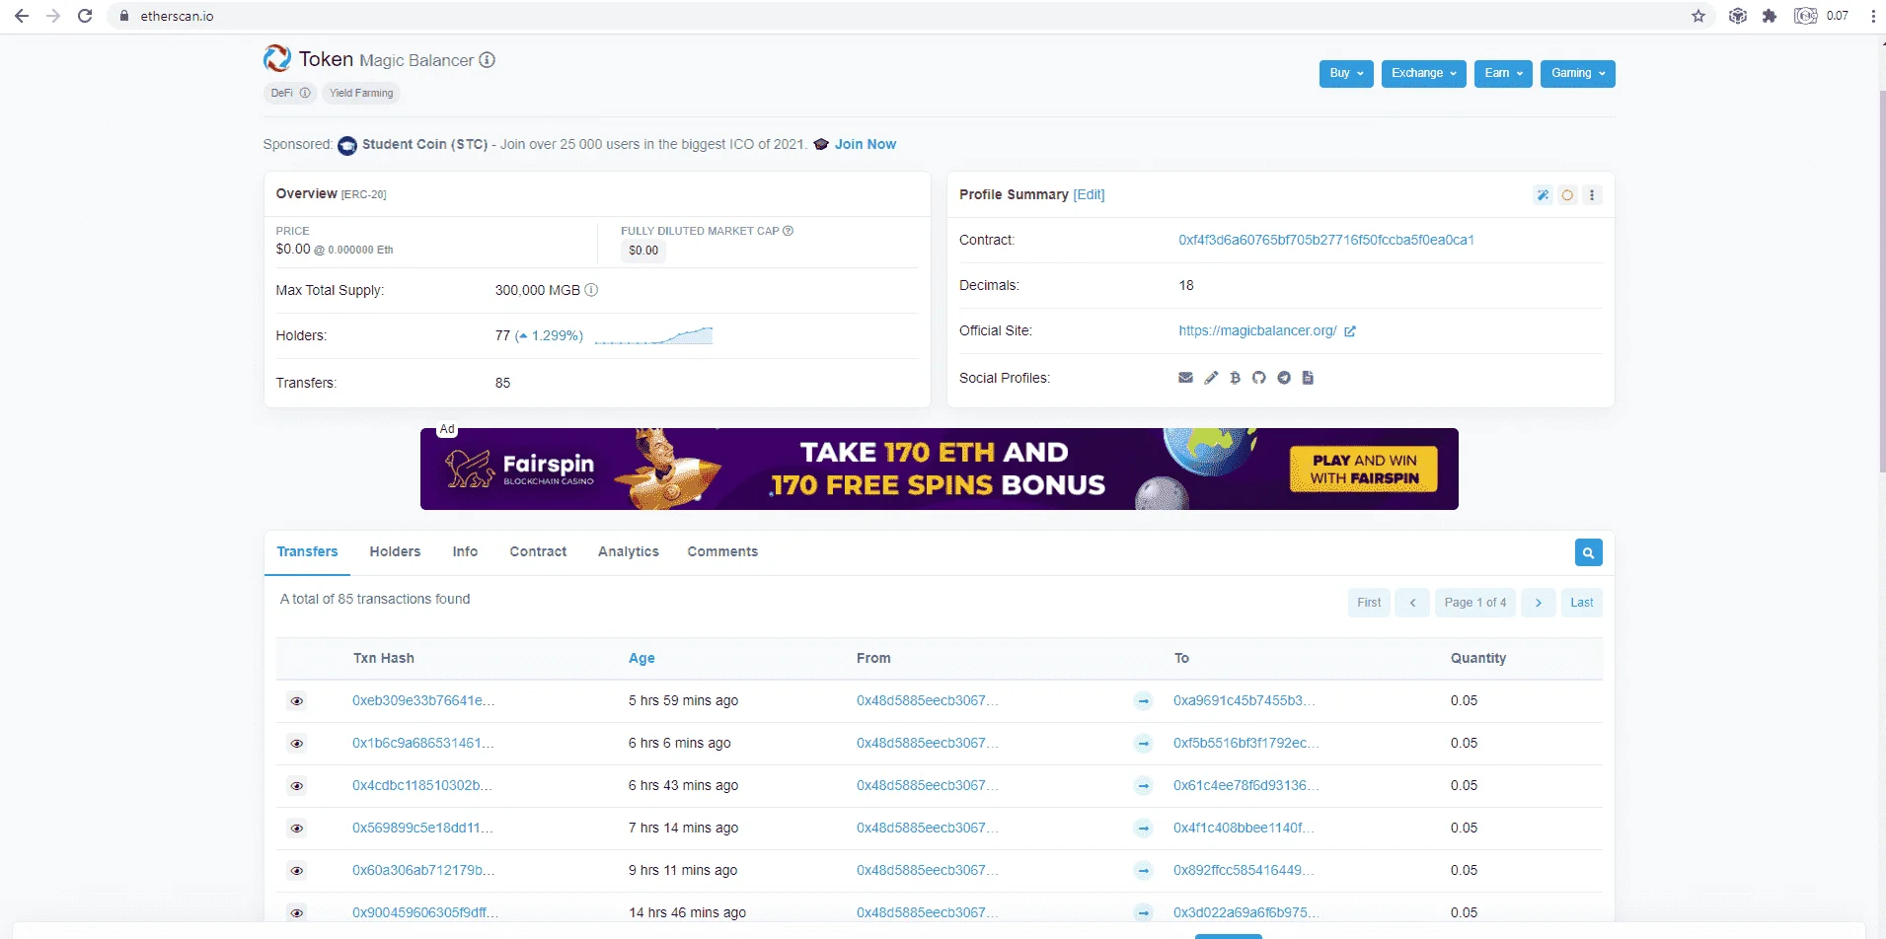This screenshot has width=1886, height=939.
Task: Toggle the Age column header format
Action: click(x=641, y=658)
